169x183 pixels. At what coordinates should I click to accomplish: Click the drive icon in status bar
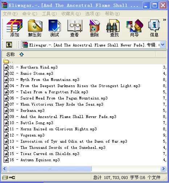pyautogui.click(x=5, y=178)
